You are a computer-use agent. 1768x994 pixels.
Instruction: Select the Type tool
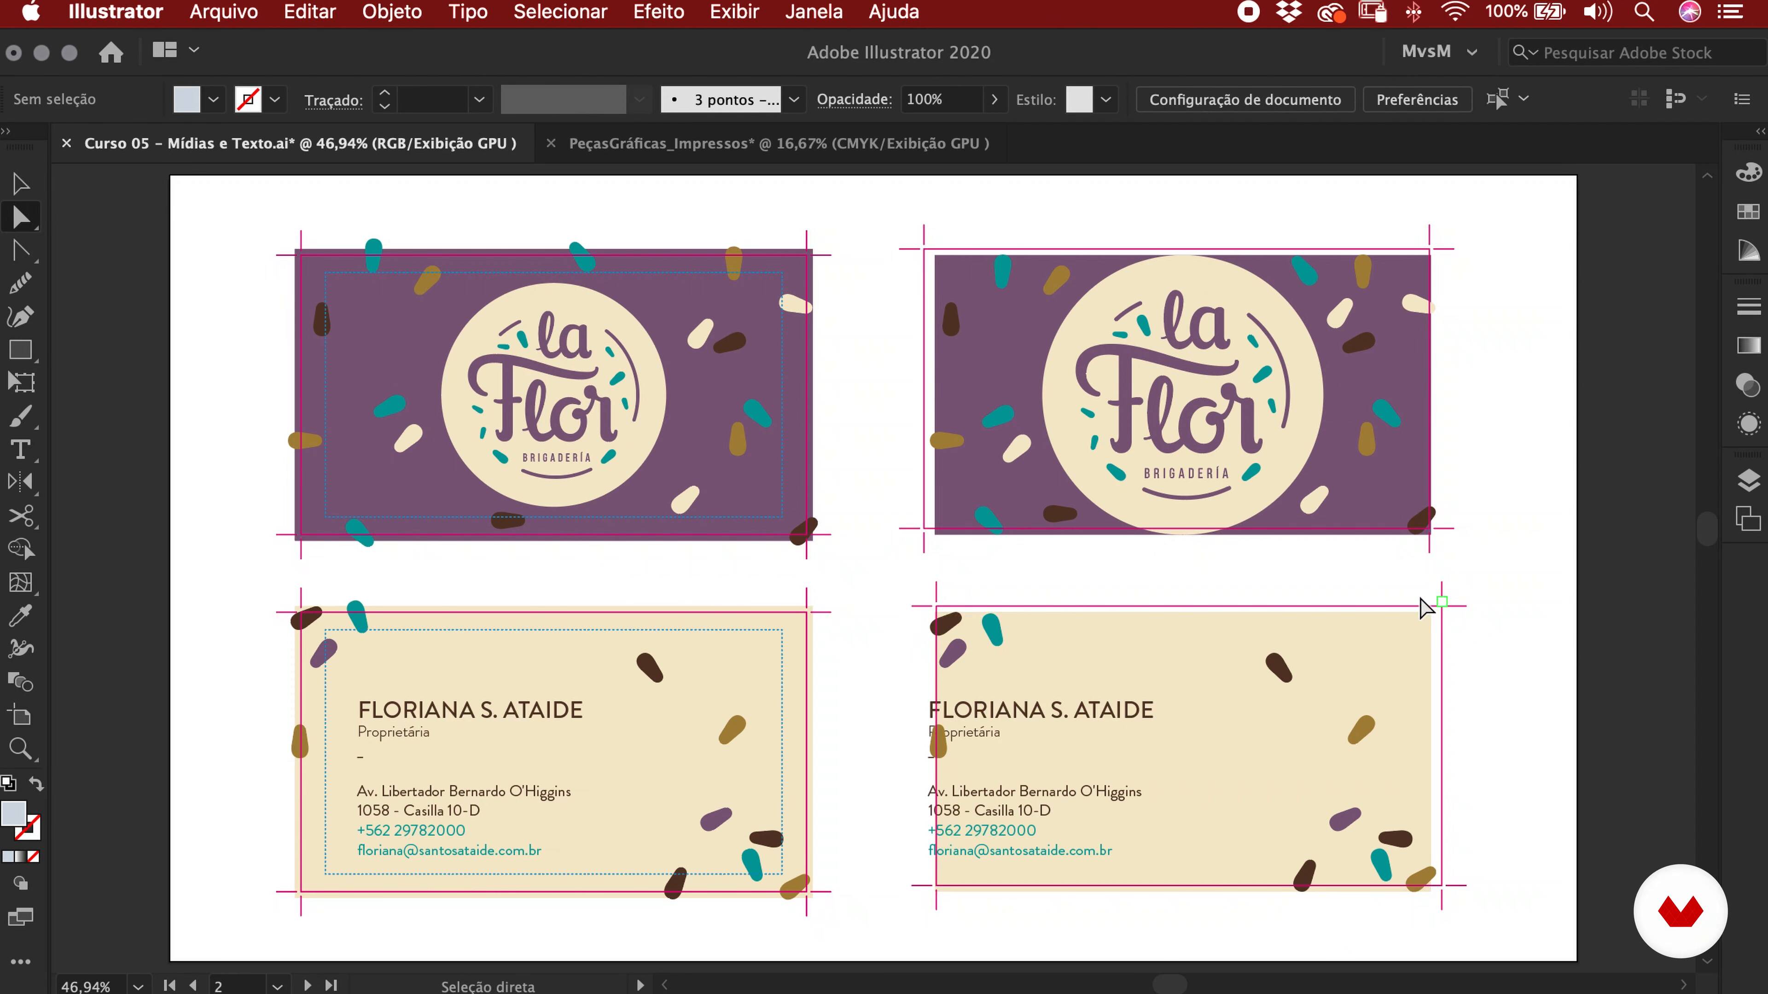pos(21,449)
